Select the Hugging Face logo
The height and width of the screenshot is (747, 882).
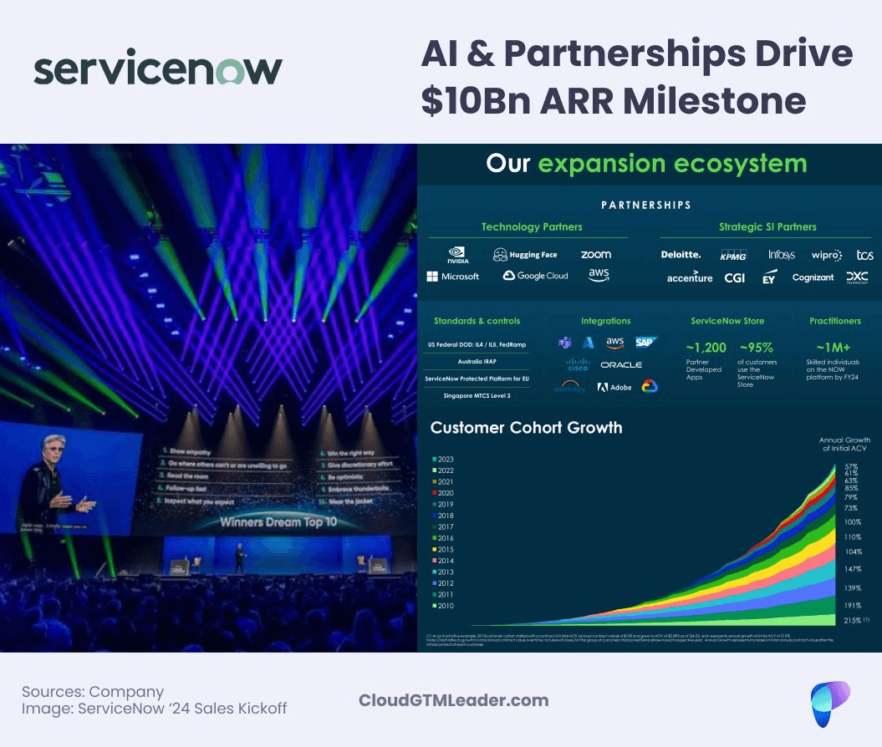coord(525,255)
